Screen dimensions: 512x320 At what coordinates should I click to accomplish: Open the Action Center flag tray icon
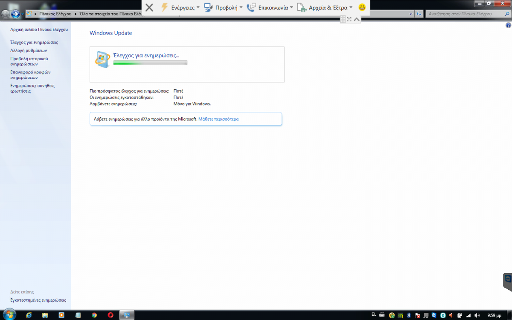pyautogui.click(x=417, y=315)
